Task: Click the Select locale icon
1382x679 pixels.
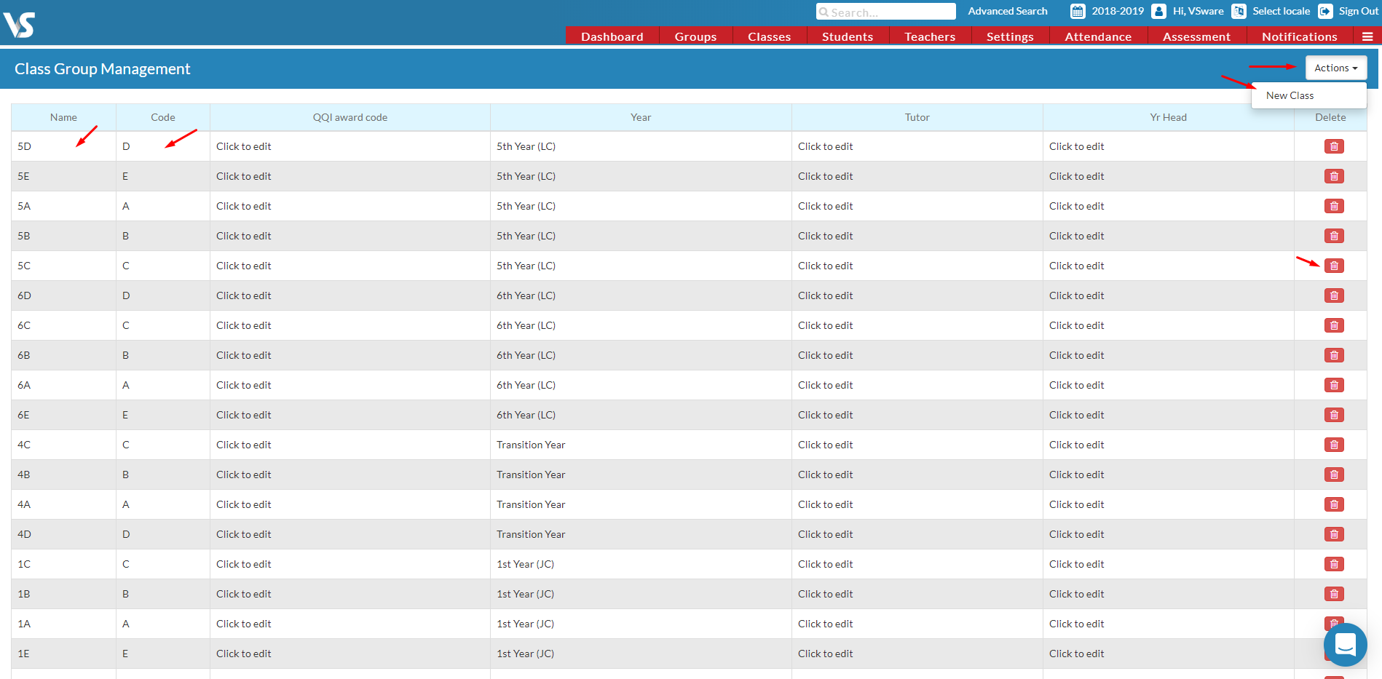Action: [x=1239, y=12]
